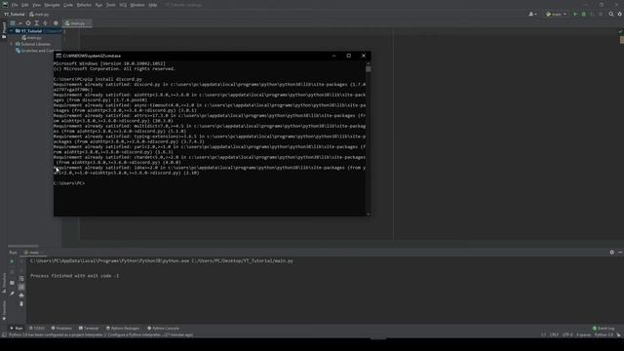Hide the Run panel with minimize dash

[x=620, y=253]
